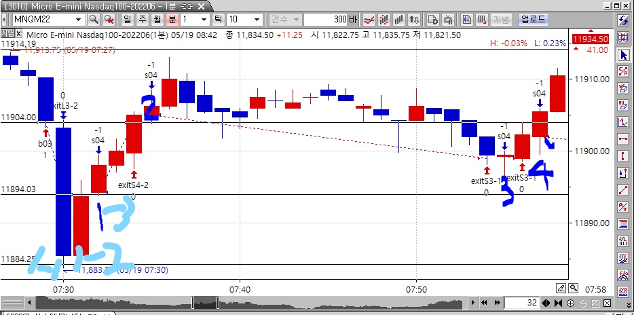Open the MNQM22 symbol dropdown
Screen dimensions: 634x315
pyautogui.click(x=79, y=19)
